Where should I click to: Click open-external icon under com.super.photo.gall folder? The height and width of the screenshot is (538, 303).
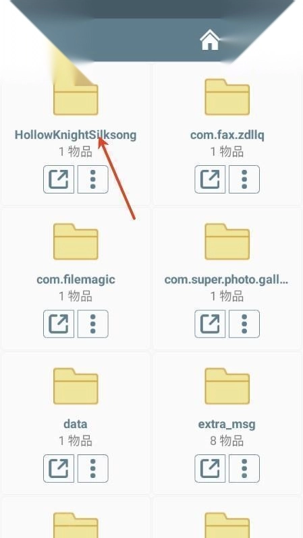210,324
